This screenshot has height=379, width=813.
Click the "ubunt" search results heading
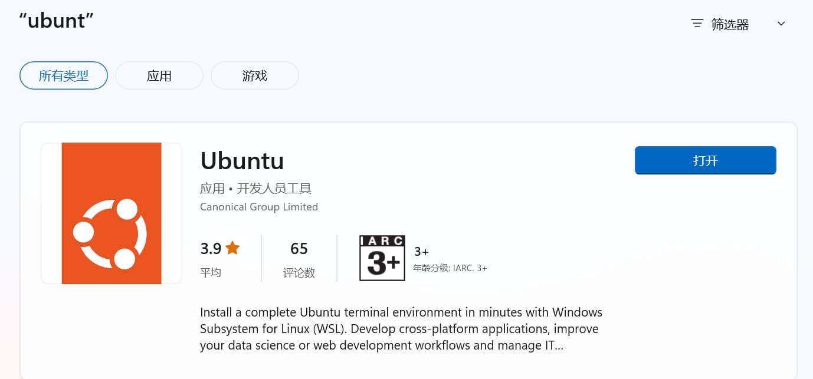(57, 21)
